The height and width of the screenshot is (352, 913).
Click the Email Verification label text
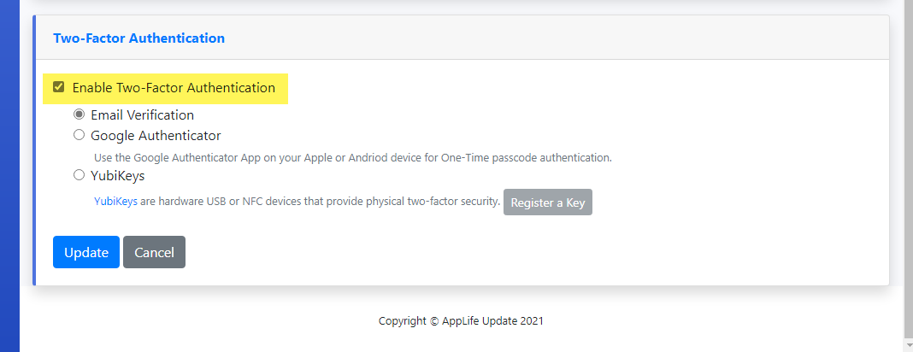click(142, 115)
